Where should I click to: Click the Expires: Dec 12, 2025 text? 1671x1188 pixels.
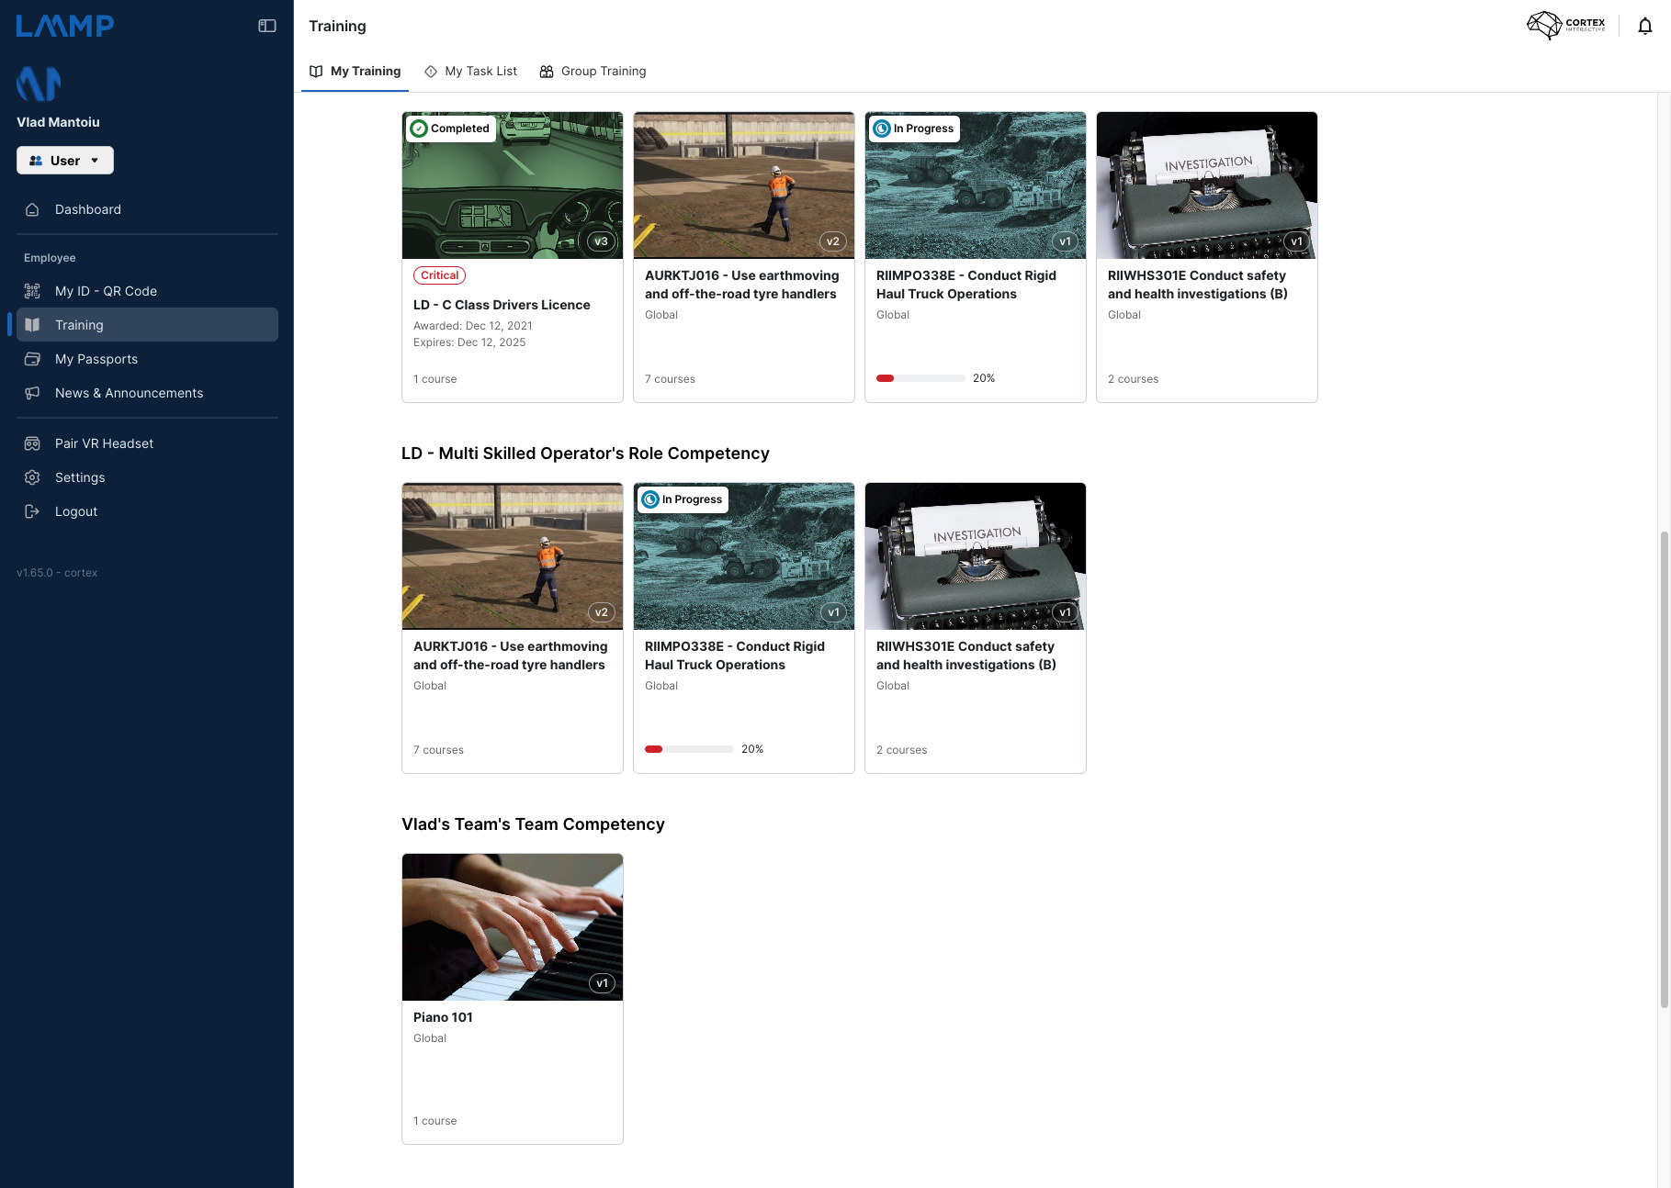469,342
